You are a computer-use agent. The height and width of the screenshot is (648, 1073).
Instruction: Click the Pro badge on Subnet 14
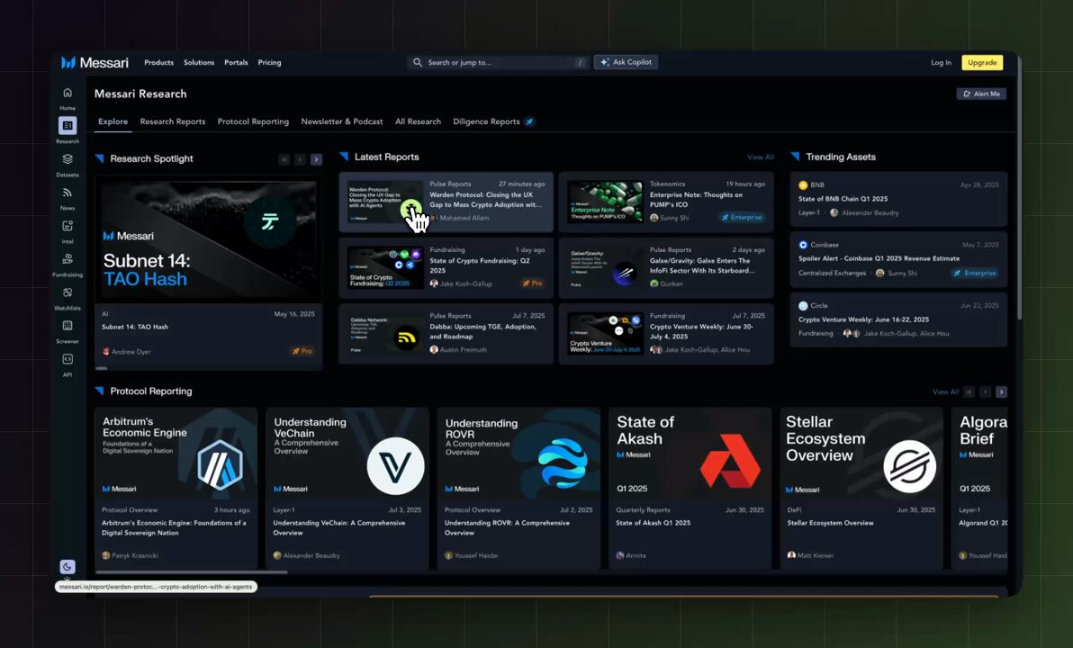tap(302, 351)
